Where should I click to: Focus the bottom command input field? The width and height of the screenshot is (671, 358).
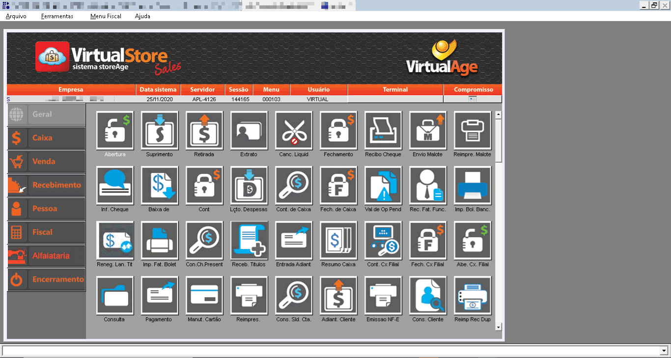331,351
